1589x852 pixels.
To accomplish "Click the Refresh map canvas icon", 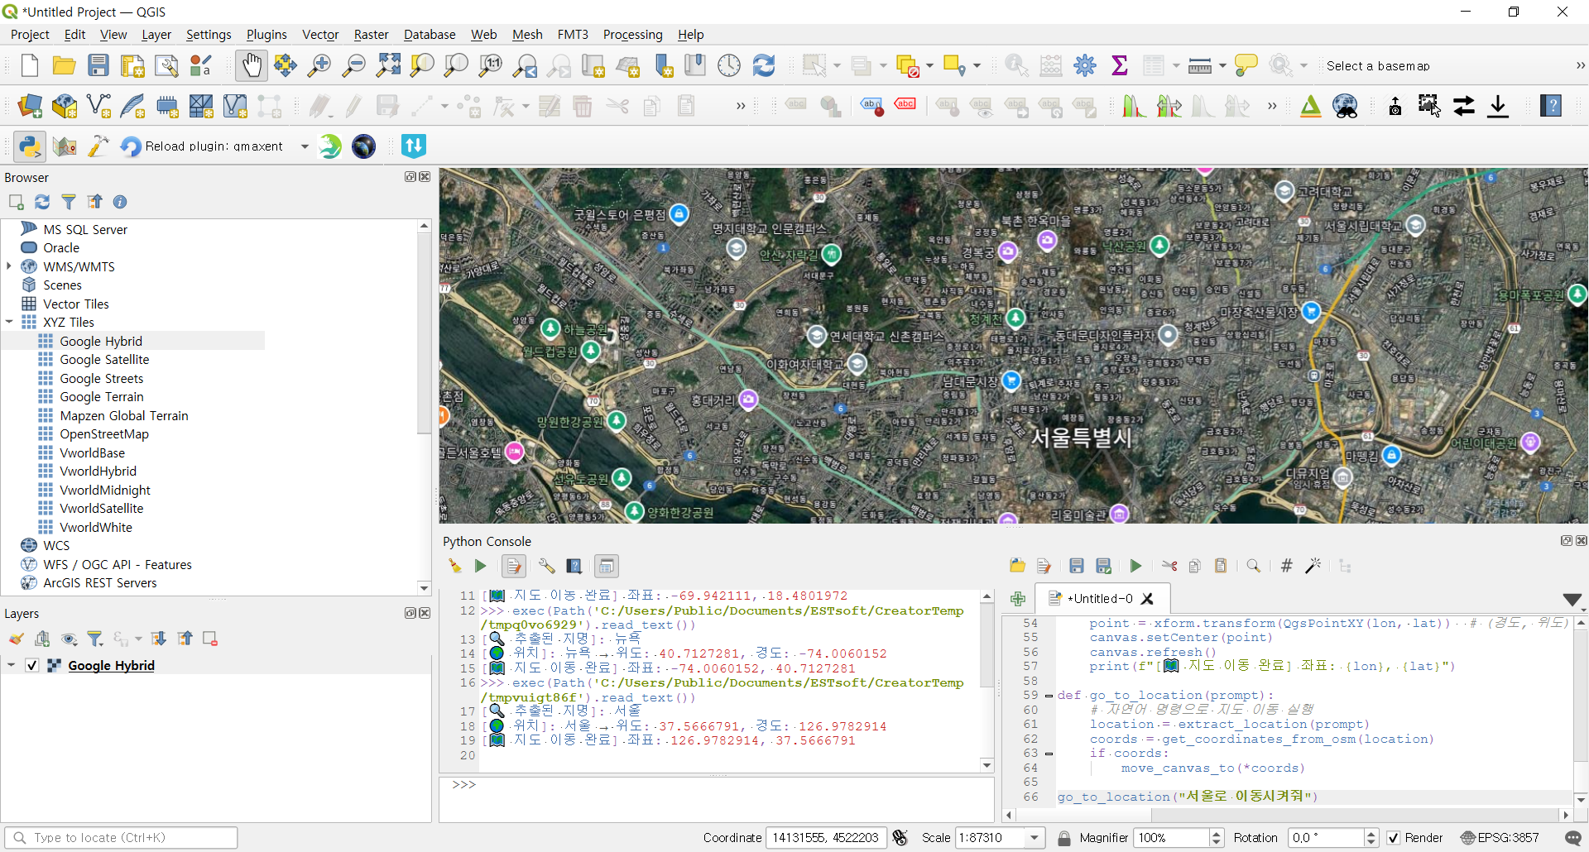I will tap(763, 65).
